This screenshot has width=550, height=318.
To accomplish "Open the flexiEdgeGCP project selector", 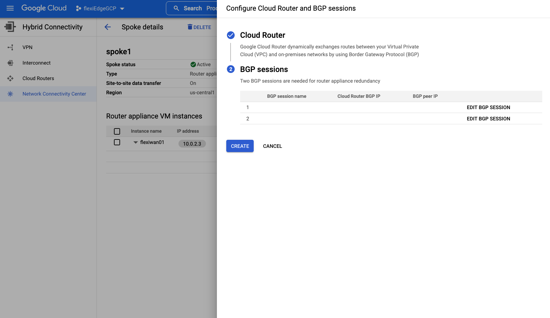I will (x=100, y=8).
